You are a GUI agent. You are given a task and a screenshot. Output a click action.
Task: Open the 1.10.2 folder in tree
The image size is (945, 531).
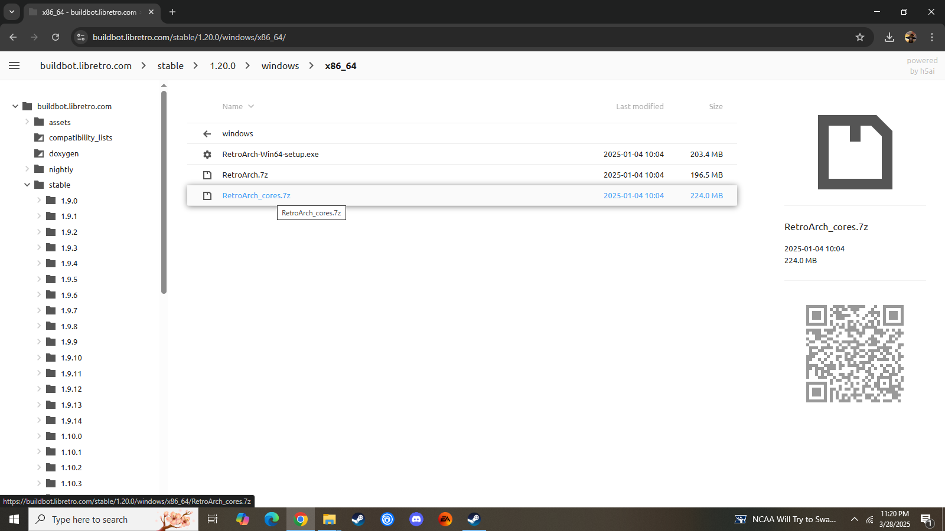[x=71, y=467]
